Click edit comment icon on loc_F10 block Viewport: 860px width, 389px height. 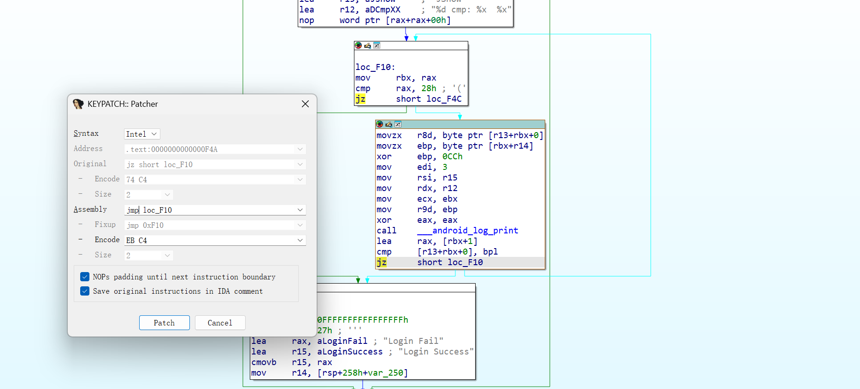click(367, 46)
